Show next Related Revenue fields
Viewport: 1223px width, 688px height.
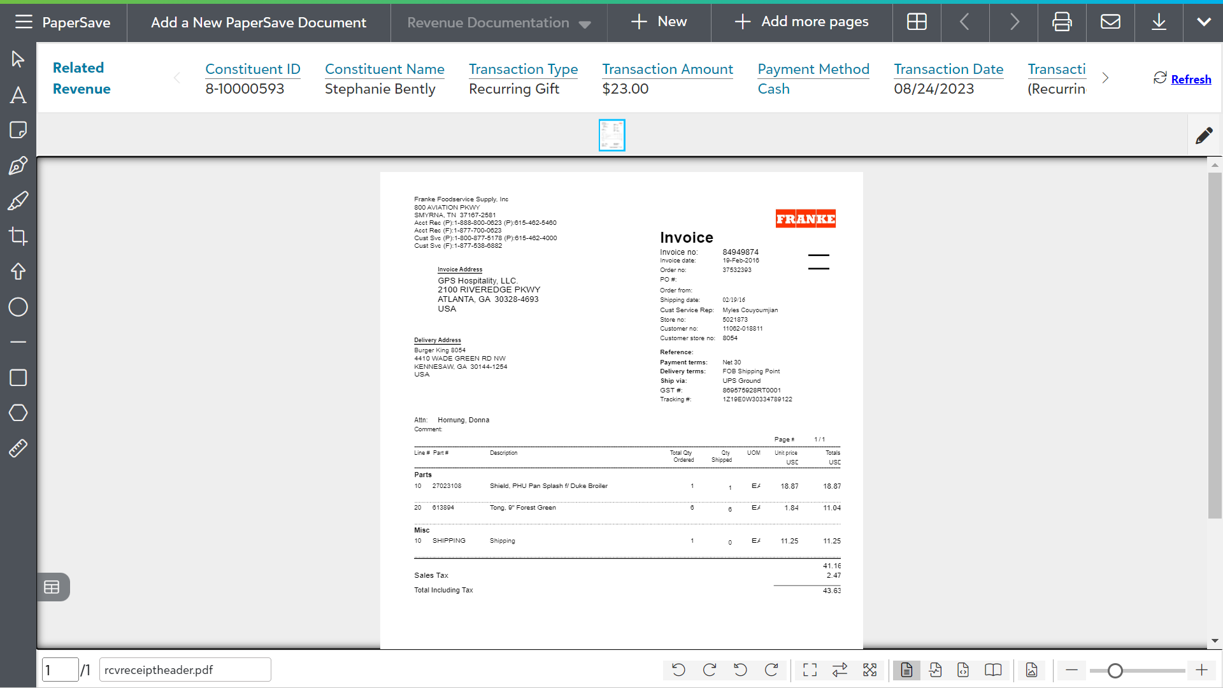[1105, 78]
